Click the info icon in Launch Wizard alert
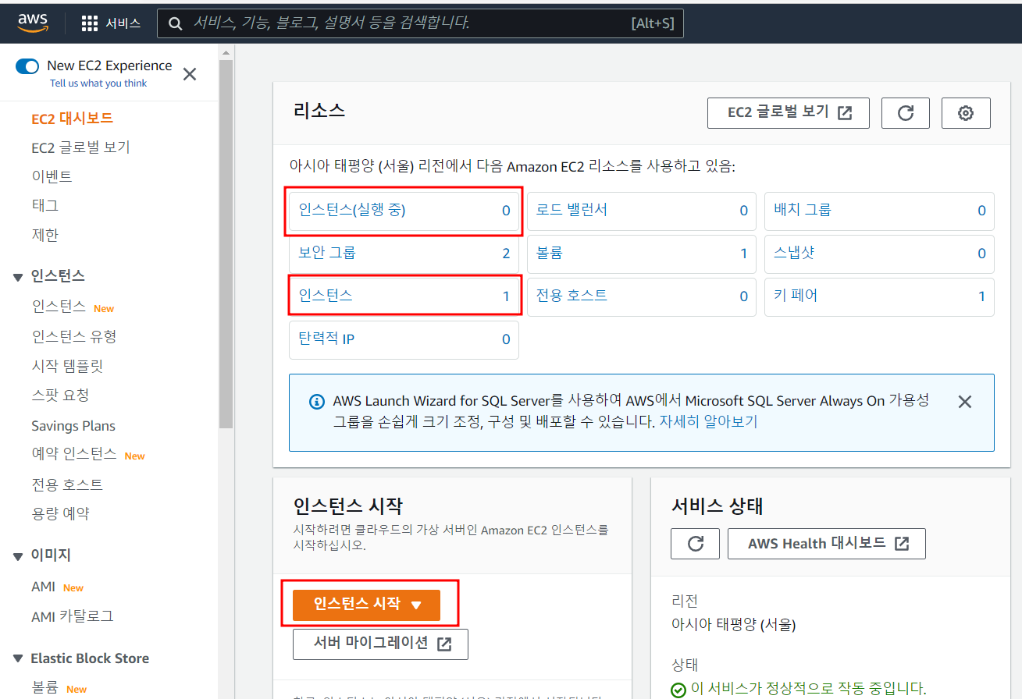Screen dimensions: 1022x699 316,402
